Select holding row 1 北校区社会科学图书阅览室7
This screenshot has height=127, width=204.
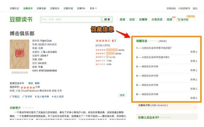[167, 50]
